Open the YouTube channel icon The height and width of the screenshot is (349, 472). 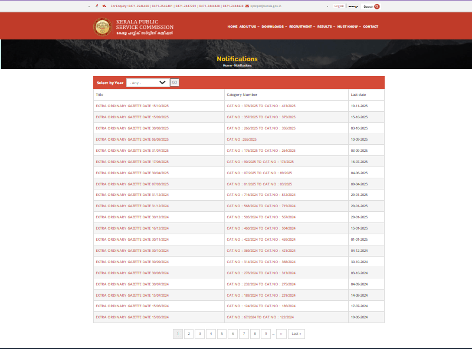tap(106, 5)
